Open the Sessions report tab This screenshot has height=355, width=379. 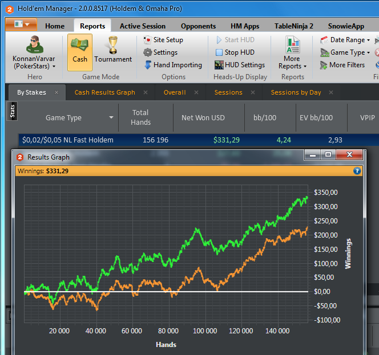[x=228, y=92]
